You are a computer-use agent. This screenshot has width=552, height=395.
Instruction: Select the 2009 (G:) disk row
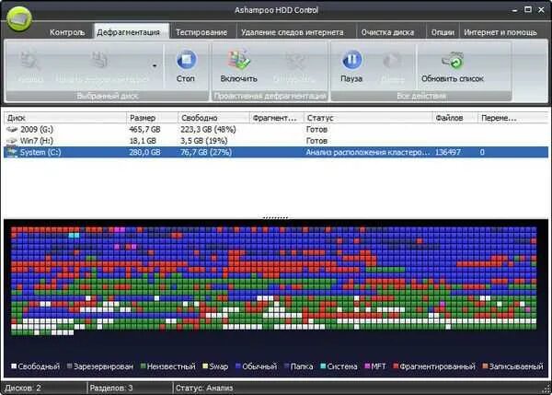pos(276,130)
